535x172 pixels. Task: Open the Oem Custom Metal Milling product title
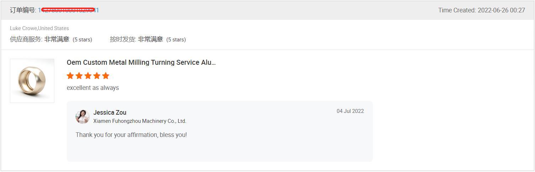click(141, 62)
